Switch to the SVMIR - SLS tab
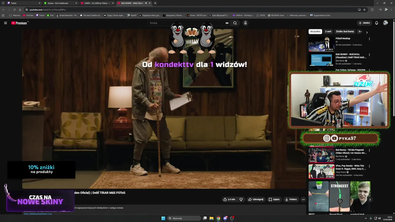395x222 pixels. click(x=97, y=3)
